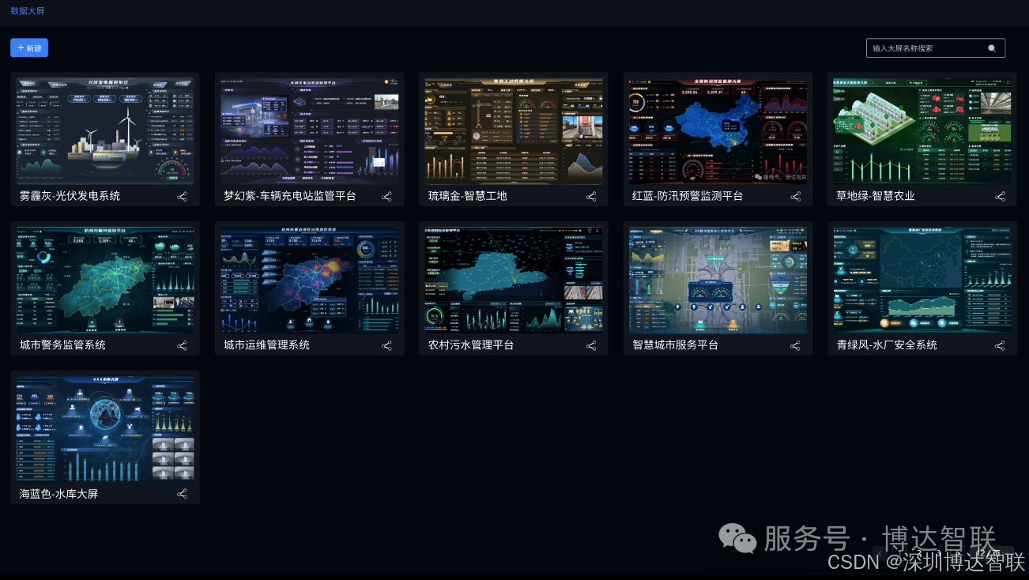
Task: Click the 新建 button to create a dashboard
Action: point(28,47)
